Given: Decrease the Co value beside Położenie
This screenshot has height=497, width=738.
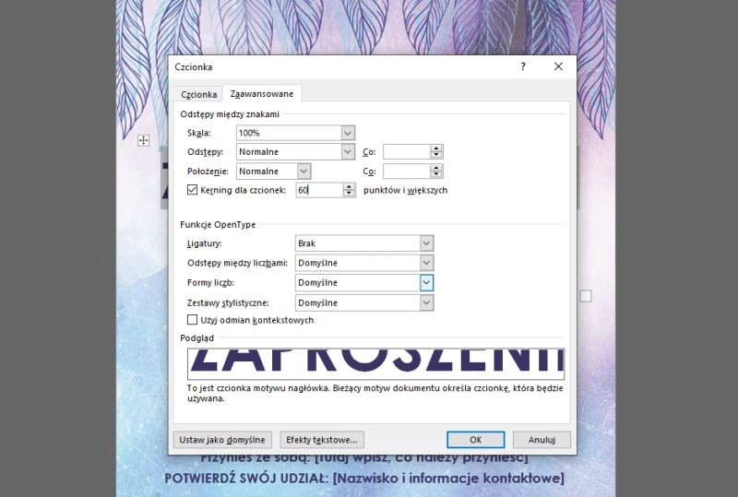Looking at the screenshot, I should tap(436, 174).
